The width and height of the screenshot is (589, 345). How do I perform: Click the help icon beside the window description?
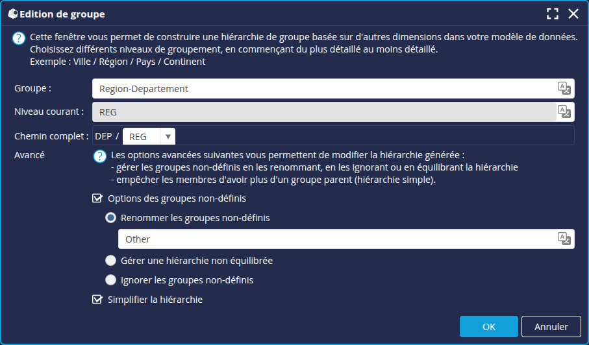pyautogui.click(x=19, y=39)
